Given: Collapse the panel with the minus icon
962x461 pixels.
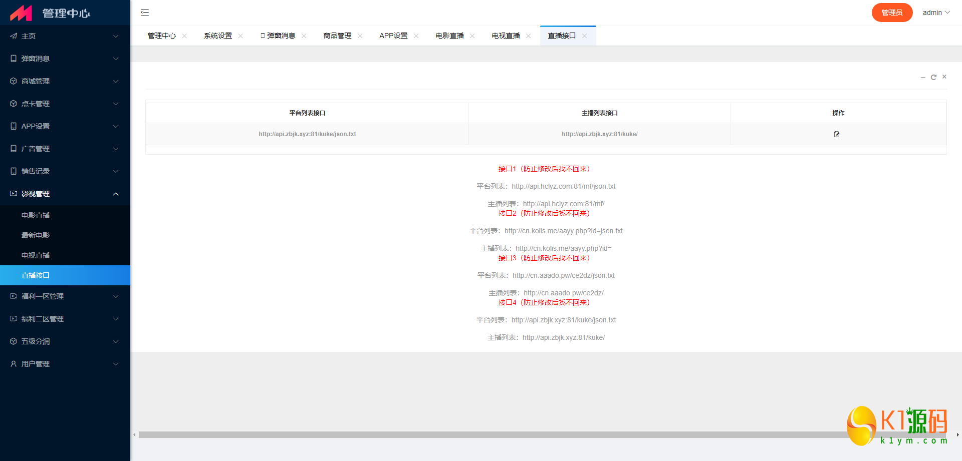Looking at the screenshot, I should click(923, 77).
